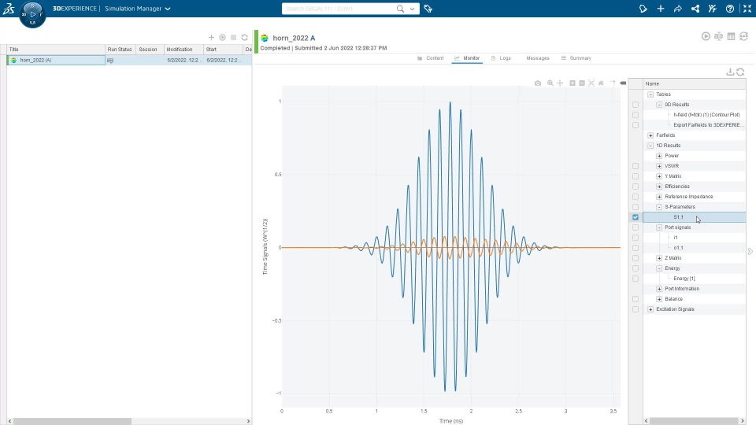Expand the Farfields tree node
The width and height of the screenshot is (756, 425).
(x=650, y=135)
